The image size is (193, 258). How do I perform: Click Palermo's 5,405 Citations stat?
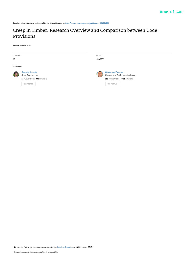tap(127, 79)
